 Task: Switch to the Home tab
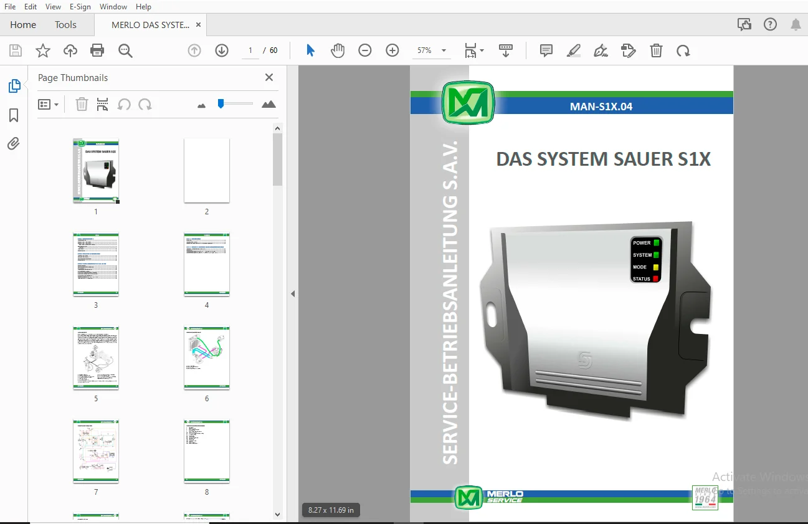click(23, 25)
